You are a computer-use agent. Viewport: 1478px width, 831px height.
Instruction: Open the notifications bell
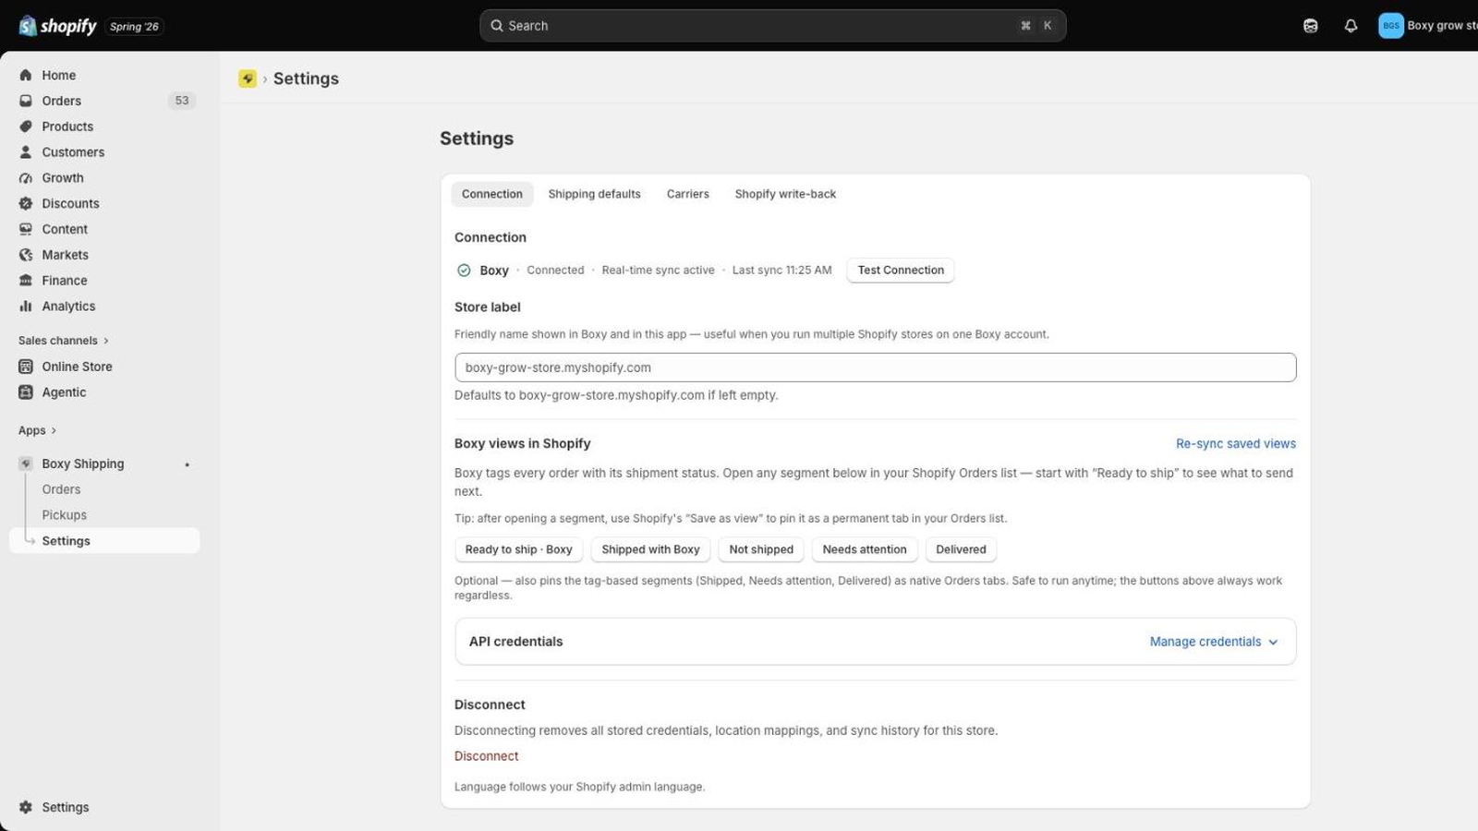click(x=1351, y=26)
